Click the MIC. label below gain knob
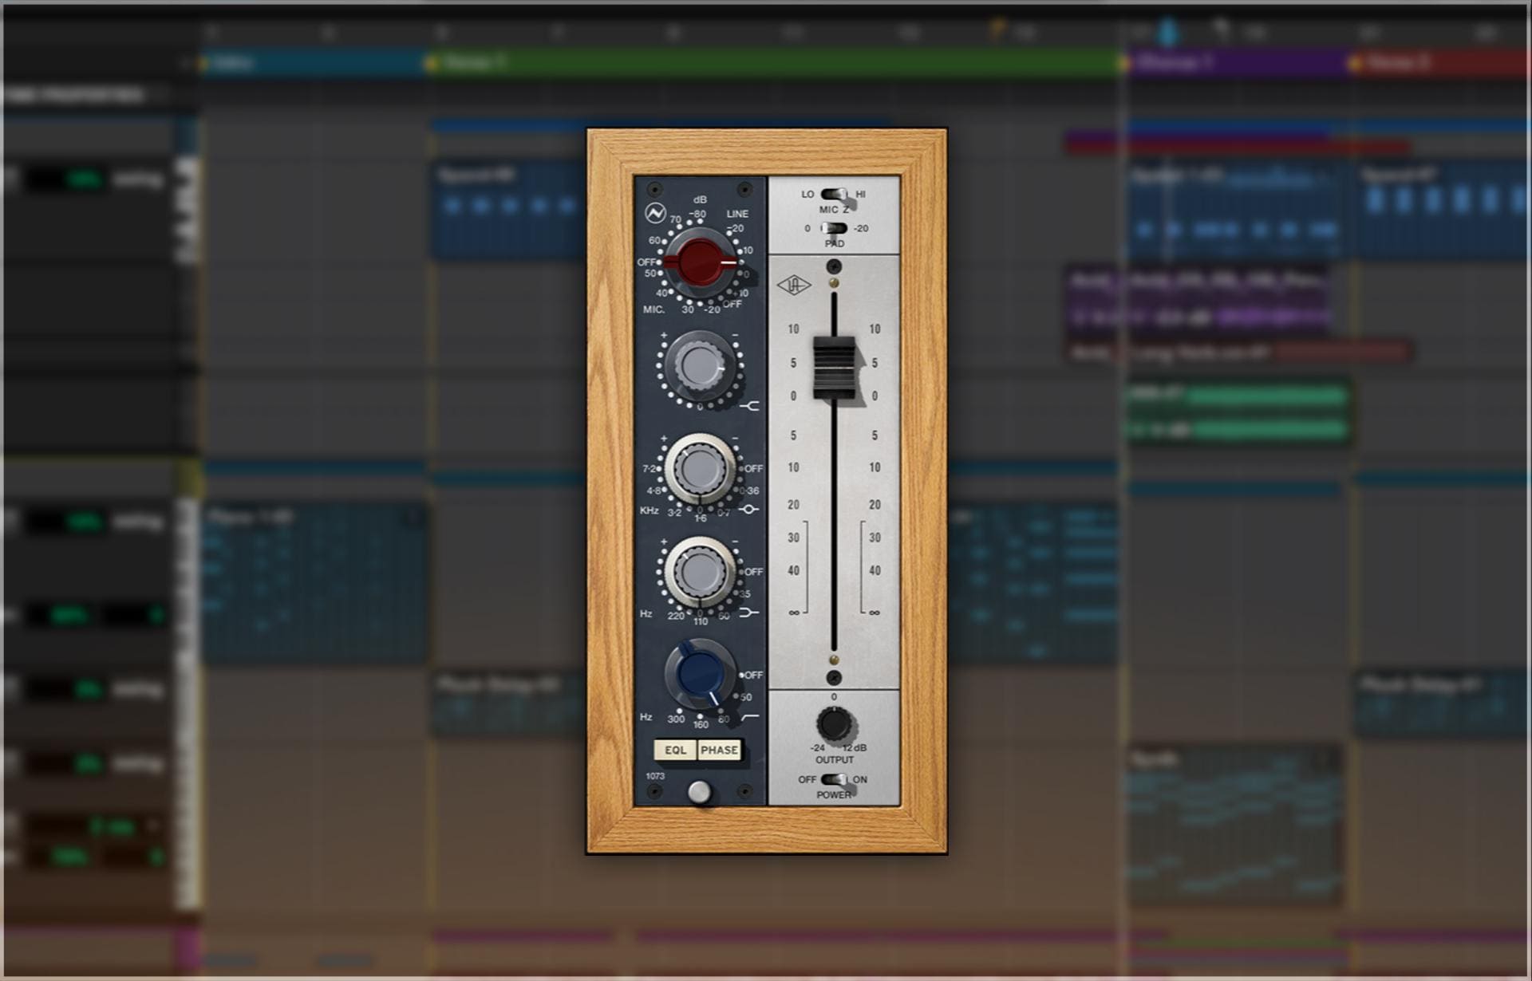 pyautogui.click(x=653, y=309)
